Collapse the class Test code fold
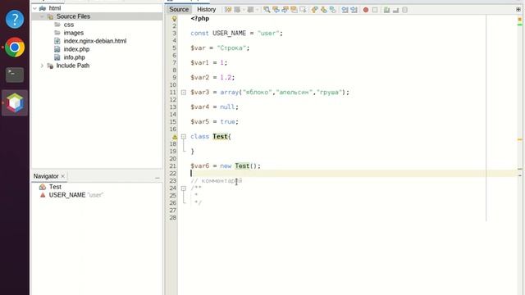The width and height of the screenshot is (525, 295). coord(184,137)
